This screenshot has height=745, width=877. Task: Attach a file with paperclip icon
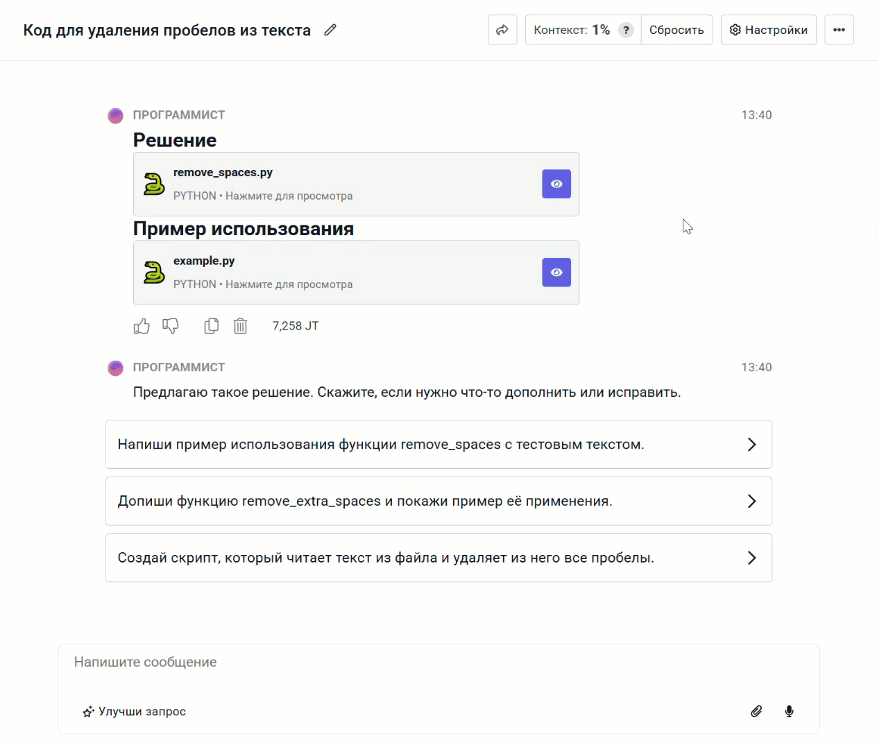pyautogui.click(x=756, y=711)
